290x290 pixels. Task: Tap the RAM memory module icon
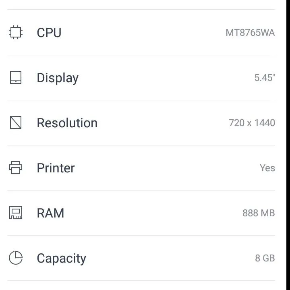[x=16, y=213]
